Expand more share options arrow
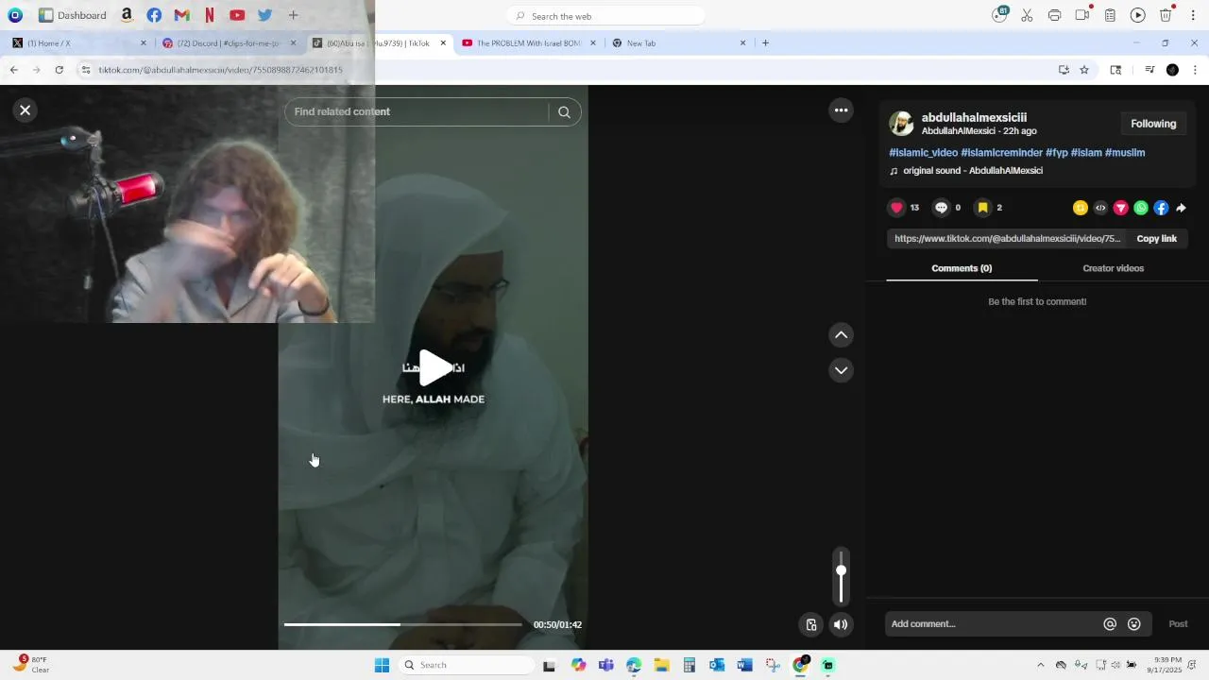This screenshot has height=680, width=1209. pos(1181,208)
